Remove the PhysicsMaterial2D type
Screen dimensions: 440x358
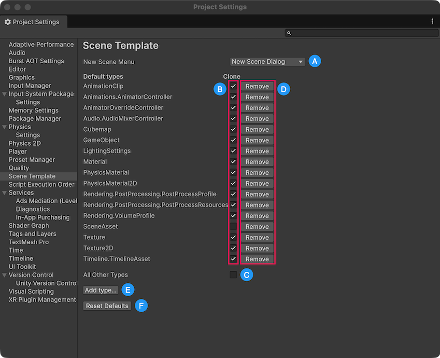click(x=258, y=184)
